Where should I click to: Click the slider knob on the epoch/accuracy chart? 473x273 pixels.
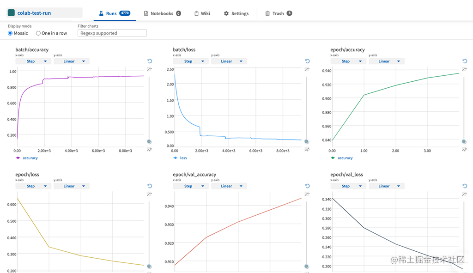(x=464, y=141)
